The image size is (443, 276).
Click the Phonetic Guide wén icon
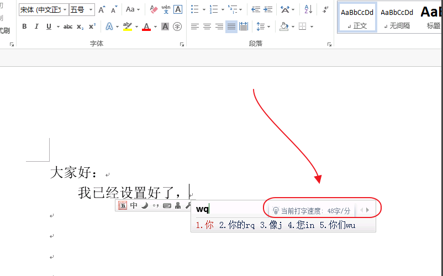click(x=166, y=9)
